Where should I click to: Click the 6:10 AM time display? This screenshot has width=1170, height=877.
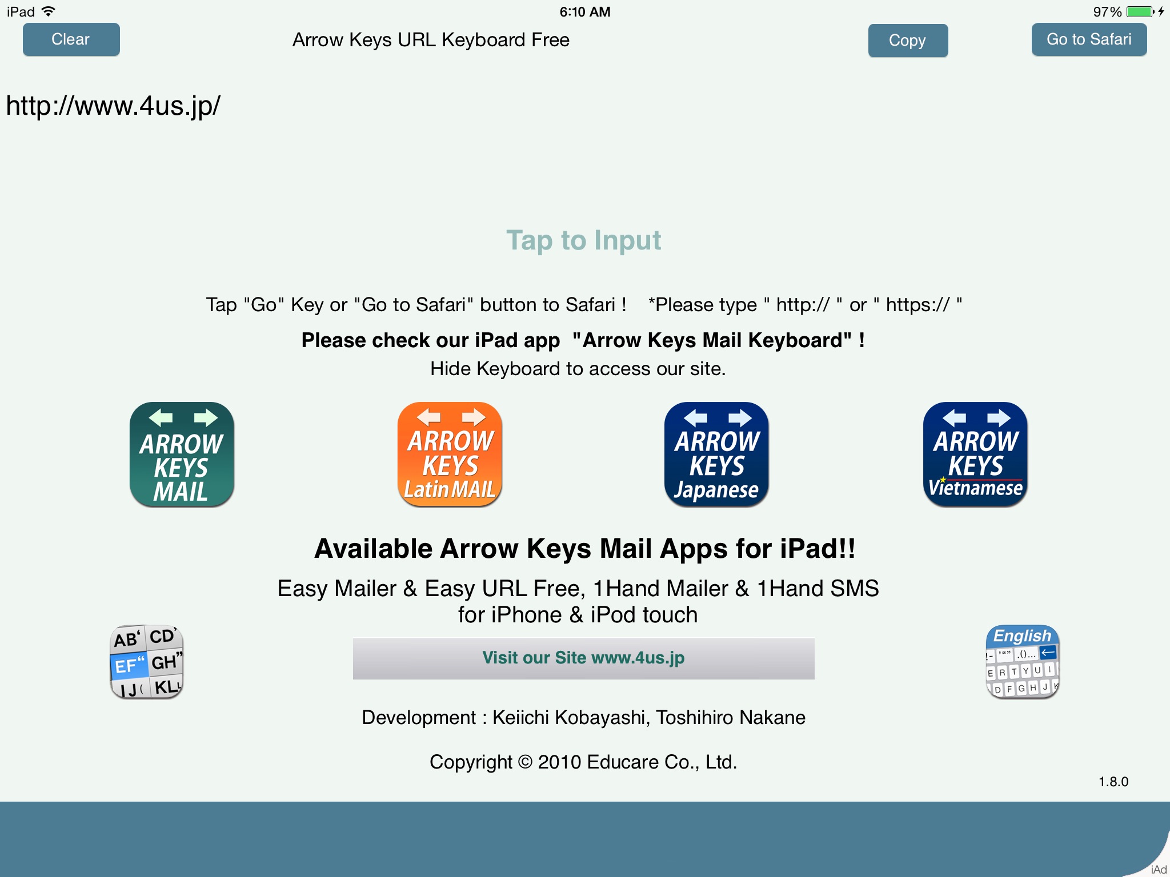tap(584, 11)
